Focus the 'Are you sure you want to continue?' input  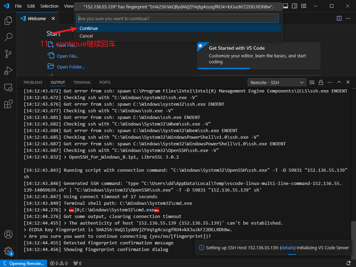(x=177, y=18)
